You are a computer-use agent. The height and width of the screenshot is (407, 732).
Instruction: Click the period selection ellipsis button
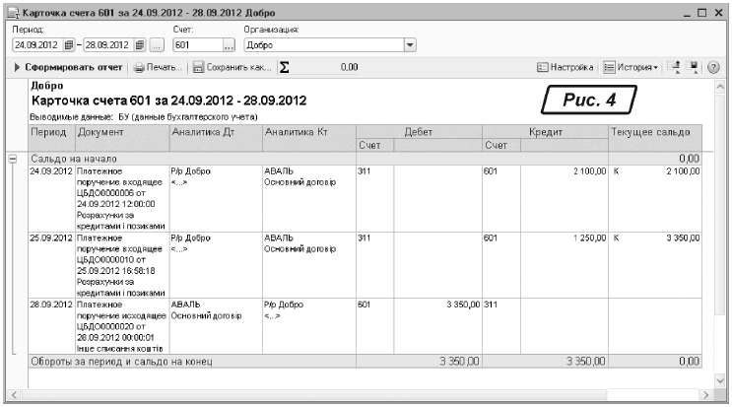pos(158,44)
